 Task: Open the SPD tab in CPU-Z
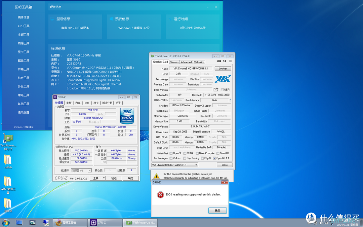pyautogui.click(x=87, y=103)
